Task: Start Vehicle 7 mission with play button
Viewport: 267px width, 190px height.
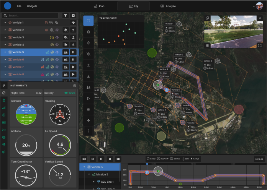Action: click(x=73, y=67)
